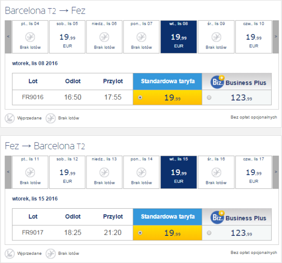Image resolution: width=282 pixels, height=263 pixels.
Task: Click no-flights plane icon for pon., lis 14
Action: pos(142,172)
